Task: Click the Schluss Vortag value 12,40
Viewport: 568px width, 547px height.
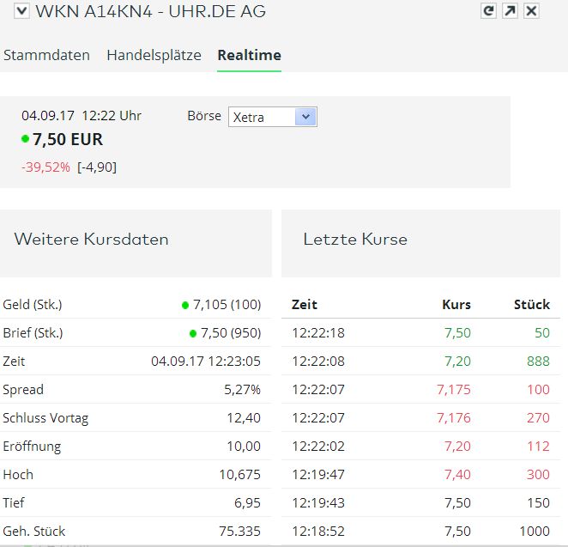Action: click(x=244, y=418)
